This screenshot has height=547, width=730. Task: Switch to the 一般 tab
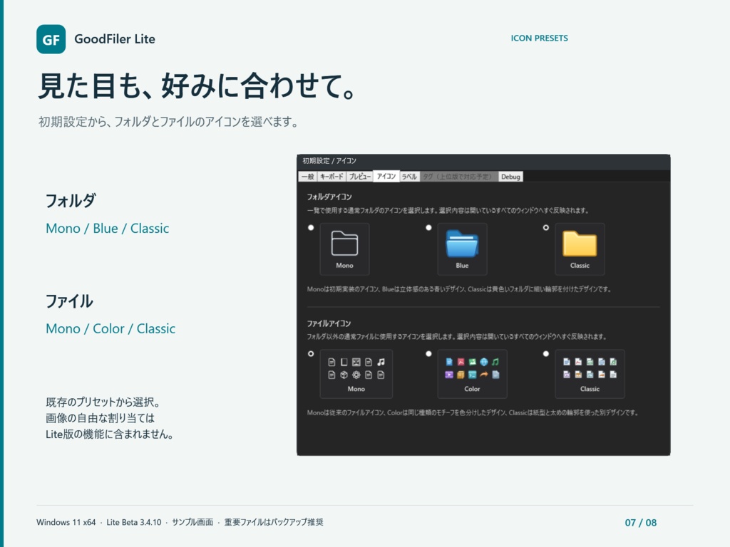308,177
